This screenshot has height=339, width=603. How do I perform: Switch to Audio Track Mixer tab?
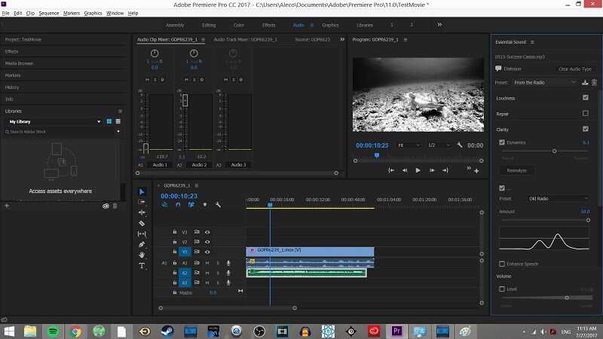point(245,39)
